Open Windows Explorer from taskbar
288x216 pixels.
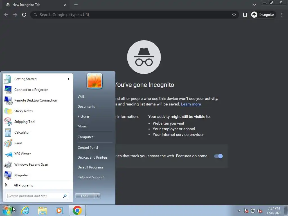tap(42, 210)
